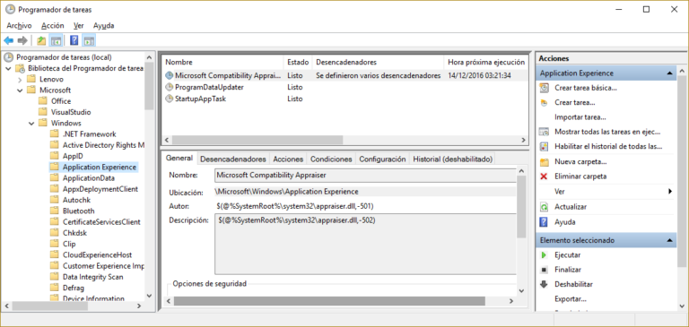Collapse the Windows tree node
This screenshot has height=327, width=689.
point(31,124)
